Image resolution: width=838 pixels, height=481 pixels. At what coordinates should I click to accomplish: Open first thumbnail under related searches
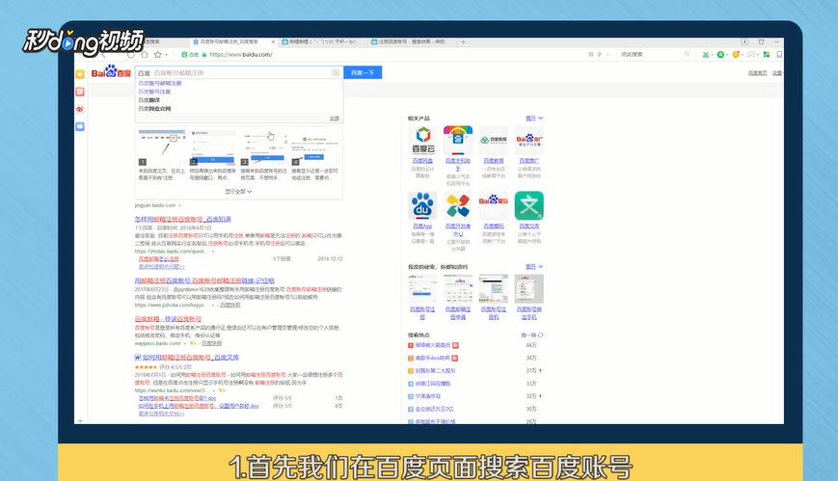click(422, 288)
